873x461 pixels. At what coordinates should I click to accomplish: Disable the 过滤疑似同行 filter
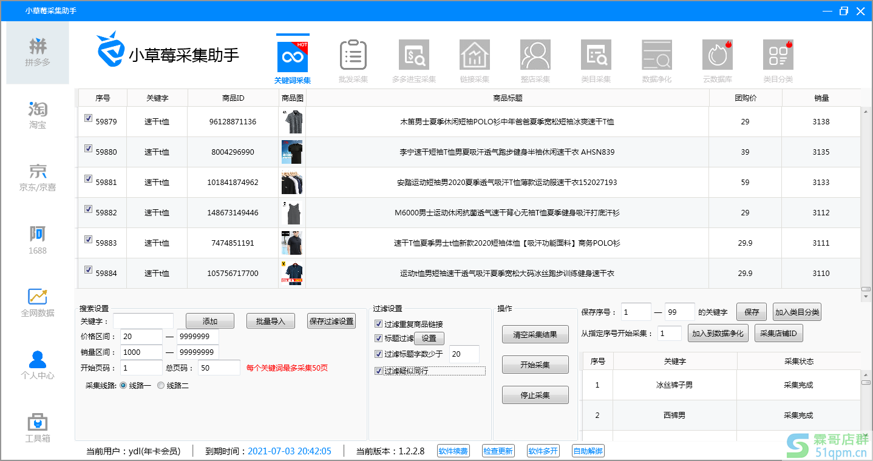click(379, 371)
